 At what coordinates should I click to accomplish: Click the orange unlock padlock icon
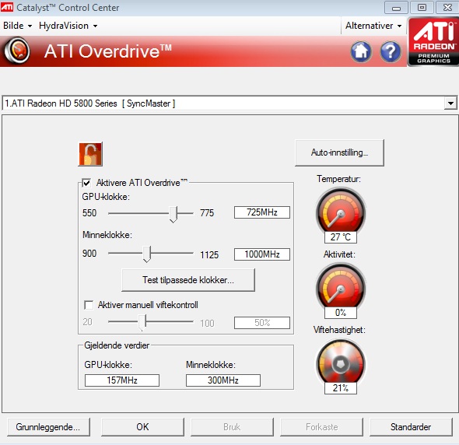point(90,154)
